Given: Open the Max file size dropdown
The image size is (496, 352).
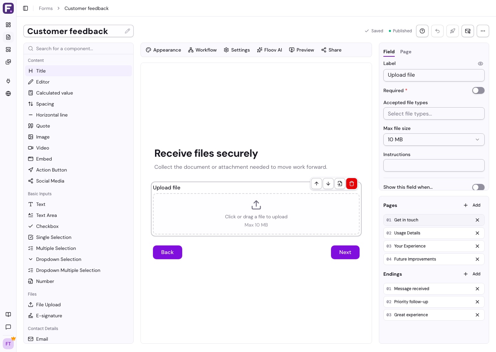Looking at the screenshot, I should [x=434, y=140].
